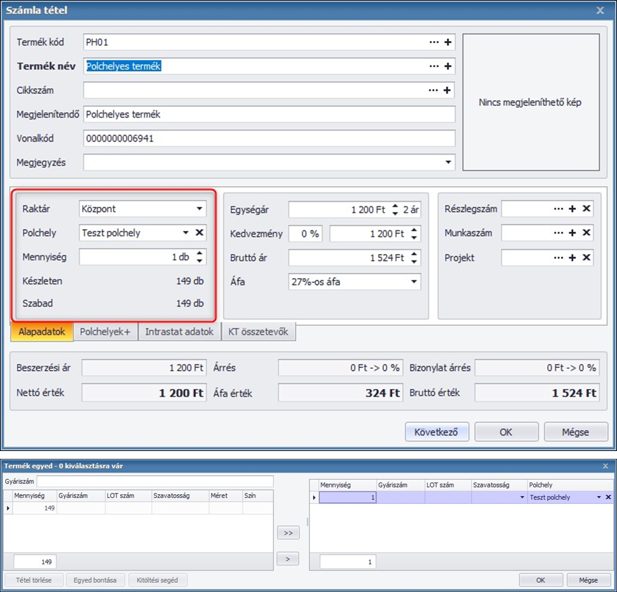Click the Következő button
Screen dimensions: 617x592
pos(437,432)
